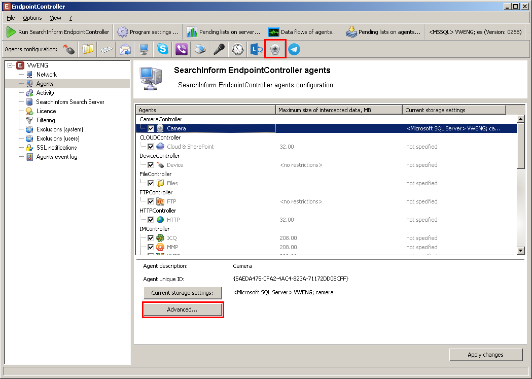532x379 pixels.
Task: Open the clock time-tracking agent icon
Action: click(238, 50)
